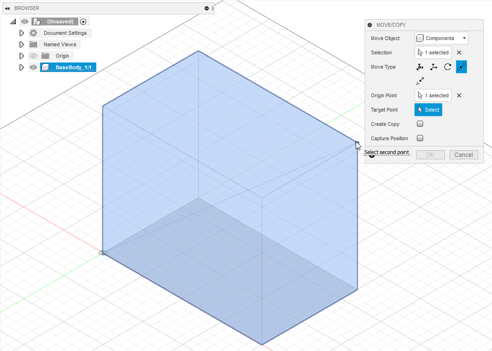Choose the Point to Position move type

coord(420,81)
